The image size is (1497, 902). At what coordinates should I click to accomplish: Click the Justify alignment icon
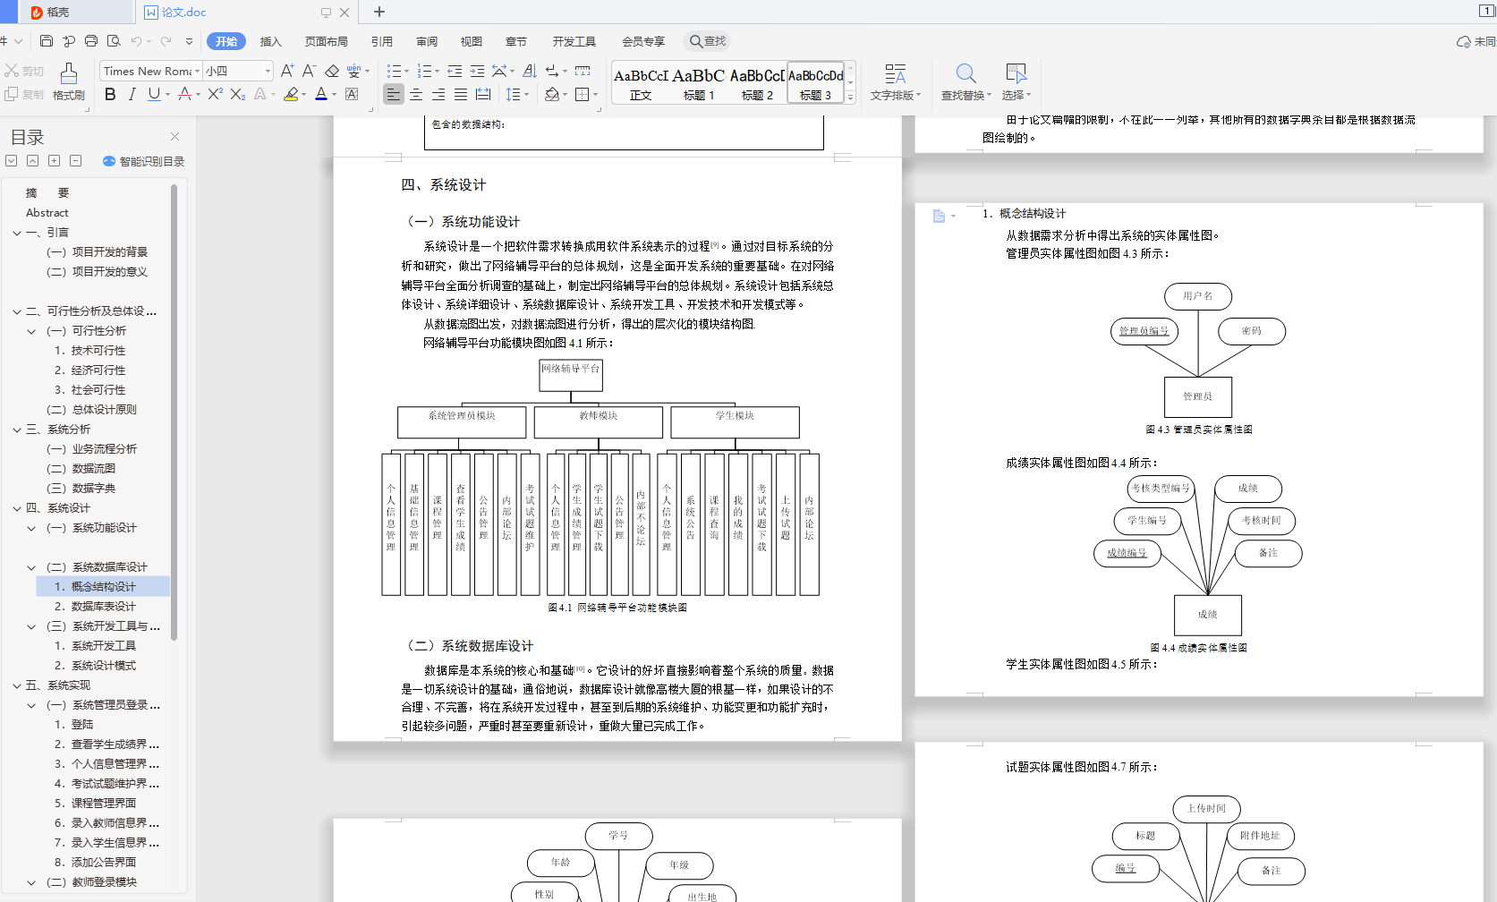[x=461, y=94]
